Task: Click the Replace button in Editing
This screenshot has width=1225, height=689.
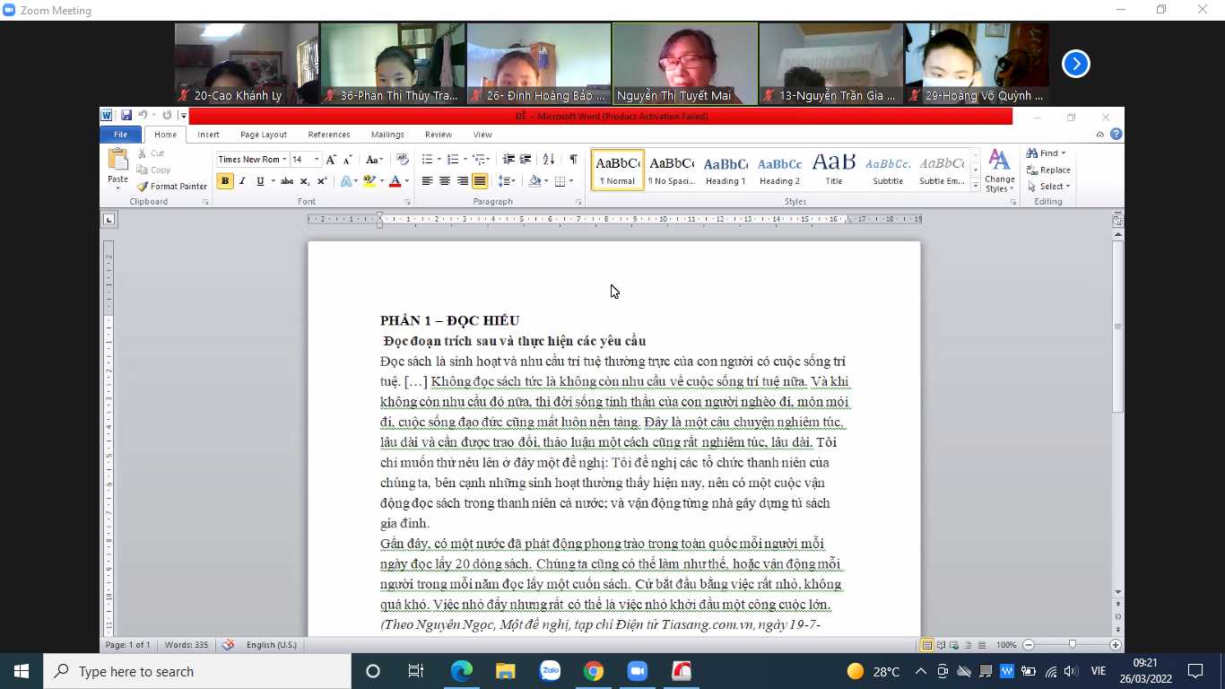Action: pyautogui.click(x=1048, y=170)
